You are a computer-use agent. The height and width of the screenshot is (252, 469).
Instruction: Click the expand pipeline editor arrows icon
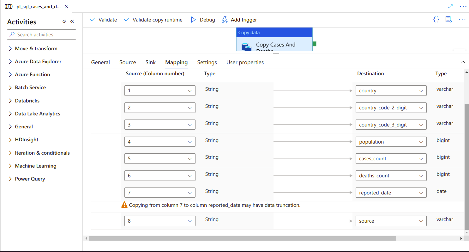450,6
